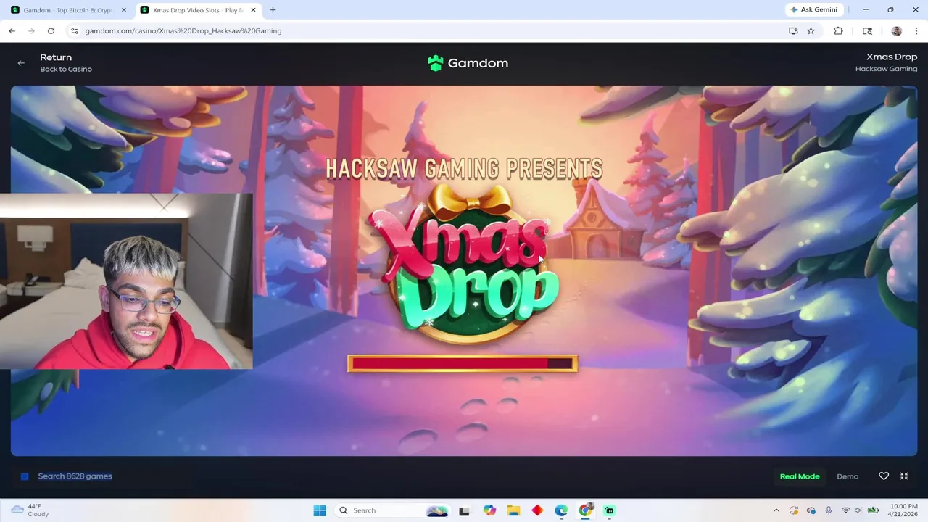Click the sync update tray icon
928x522 pixels.
[794, 510]
